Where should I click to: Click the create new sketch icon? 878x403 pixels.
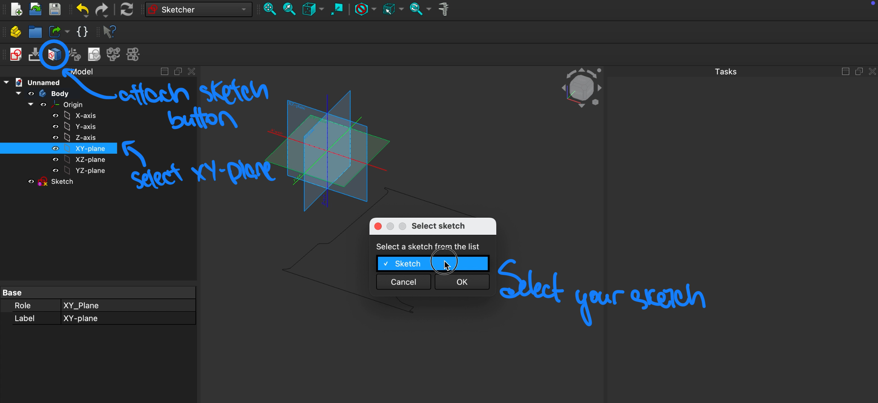pos(16,55)
